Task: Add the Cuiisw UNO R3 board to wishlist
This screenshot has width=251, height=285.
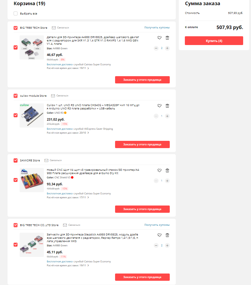Action: click(x=159, y=106)
